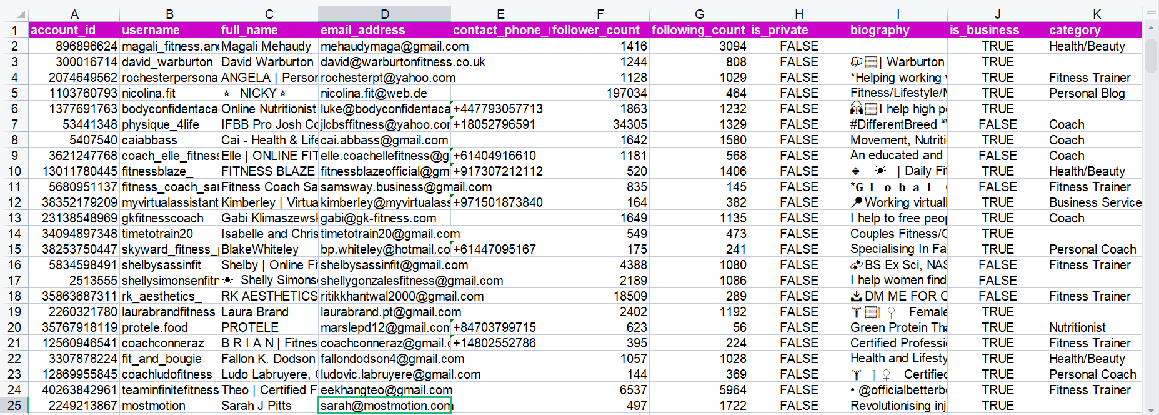Click the category header cell
This screenshot has height=415, width=1159.
tap(1095, 30)
